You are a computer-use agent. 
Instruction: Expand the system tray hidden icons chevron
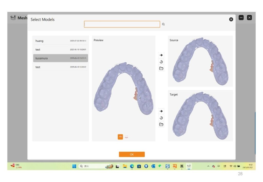click(x=208, y=166)
